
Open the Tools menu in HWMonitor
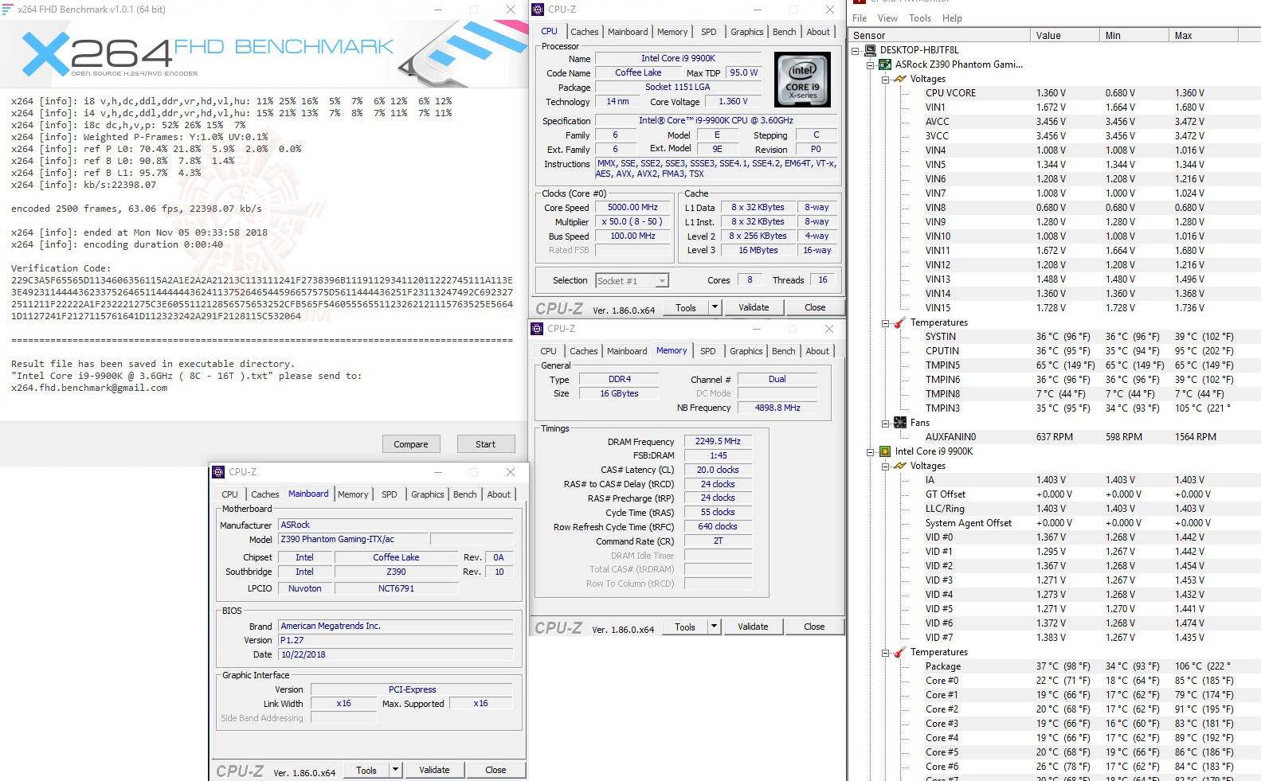920,18
